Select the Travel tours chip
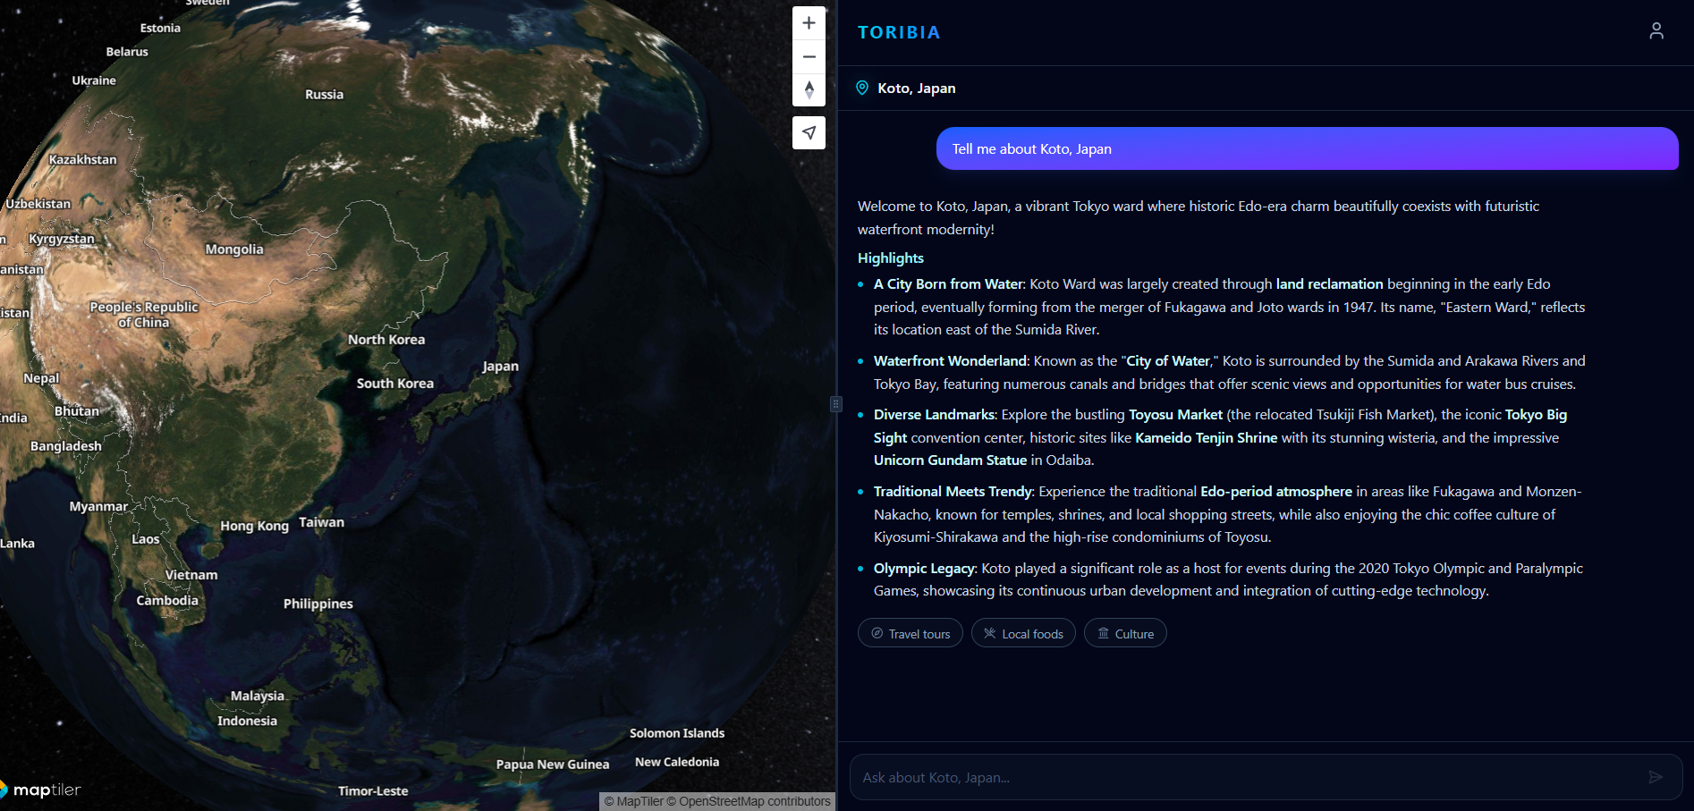The height and width of the screenshot is (811, 1694). point(911,633)
